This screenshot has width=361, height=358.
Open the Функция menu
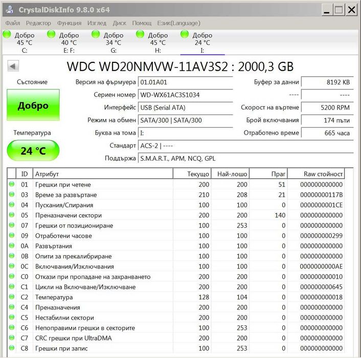70,23
